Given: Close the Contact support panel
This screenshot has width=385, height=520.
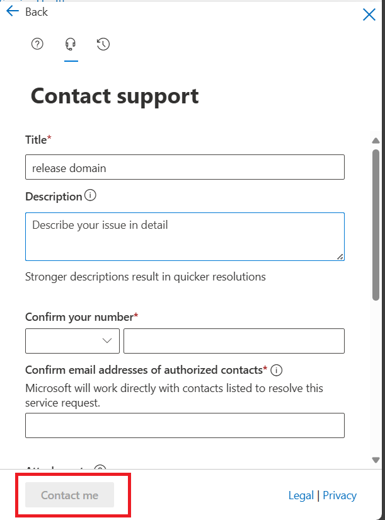Looking at the screenshot, I should click(369, 15).
